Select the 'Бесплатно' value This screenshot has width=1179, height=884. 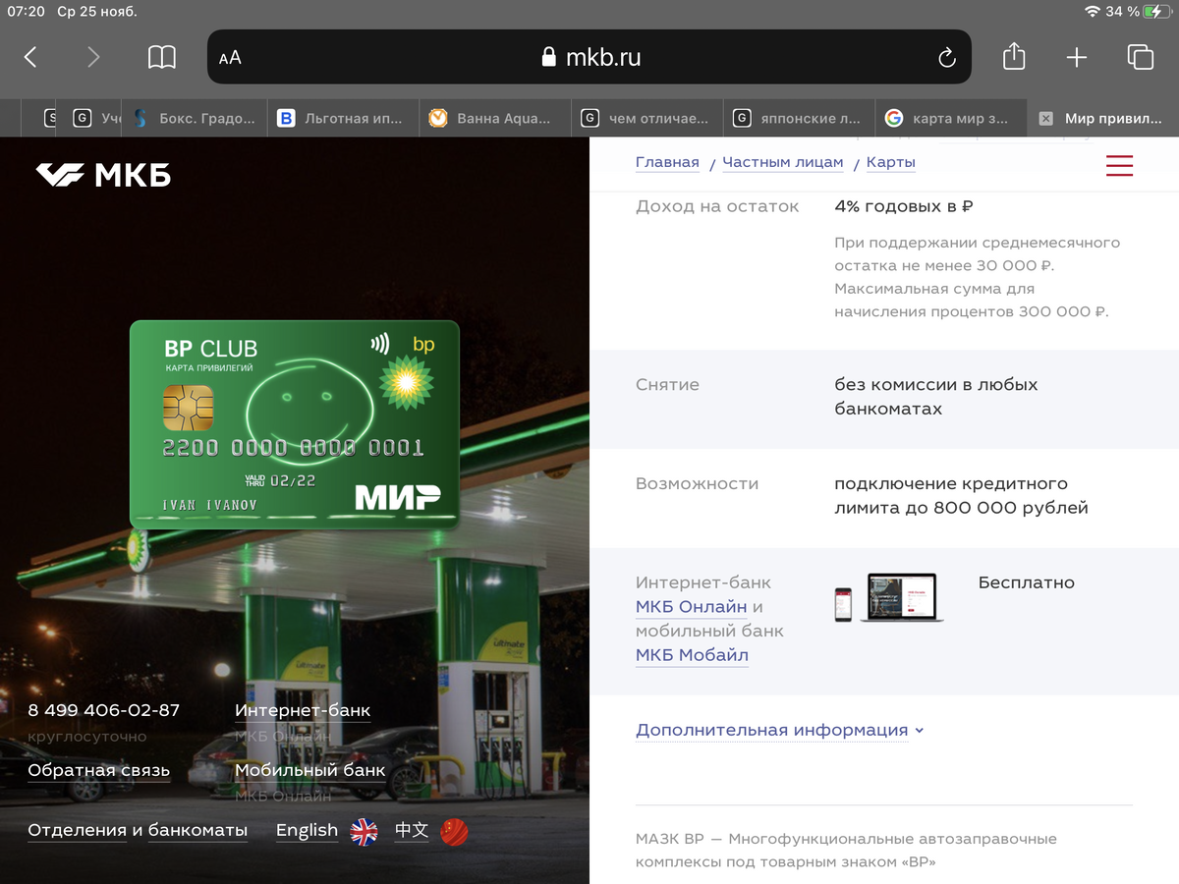[x=1027, y=582]
